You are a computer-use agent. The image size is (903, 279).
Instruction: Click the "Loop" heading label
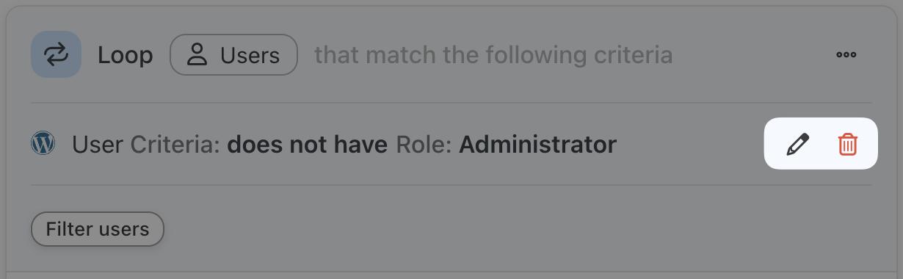125,55
